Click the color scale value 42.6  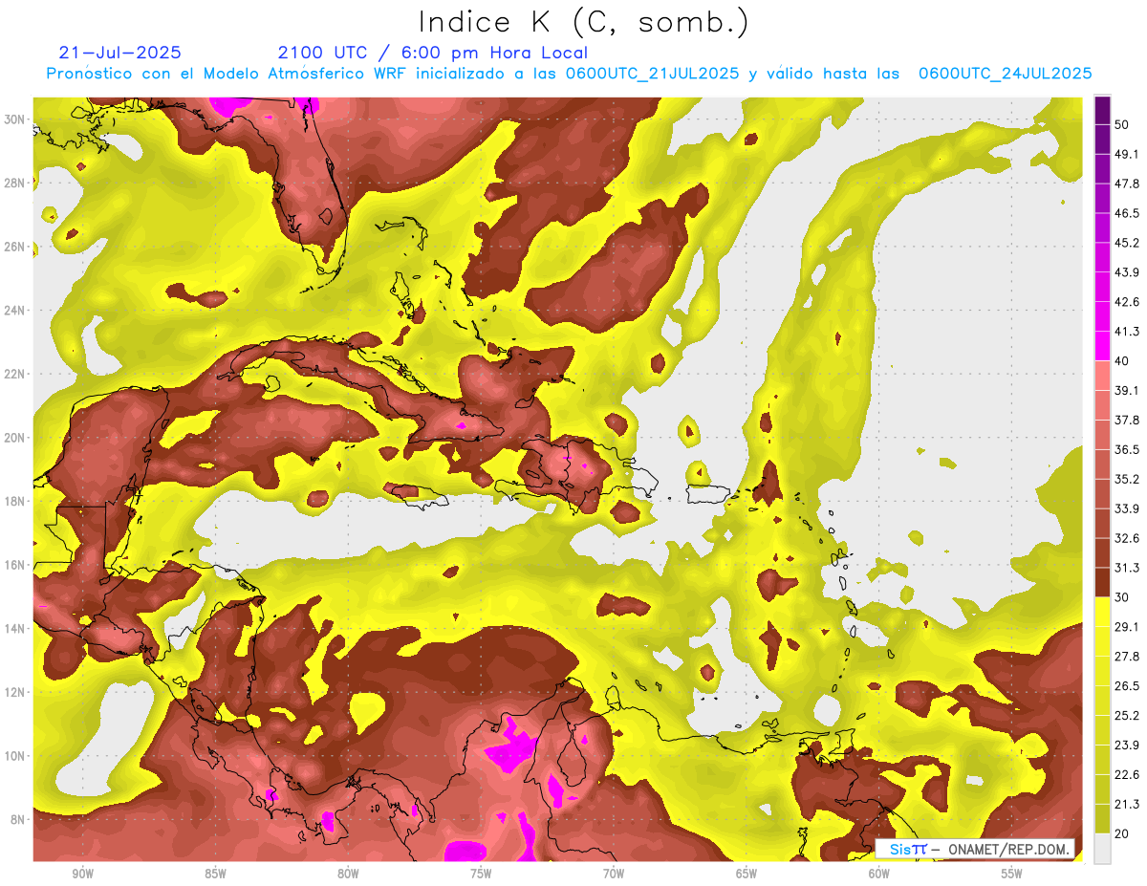pyautogui.click(x=1127, y=302)
